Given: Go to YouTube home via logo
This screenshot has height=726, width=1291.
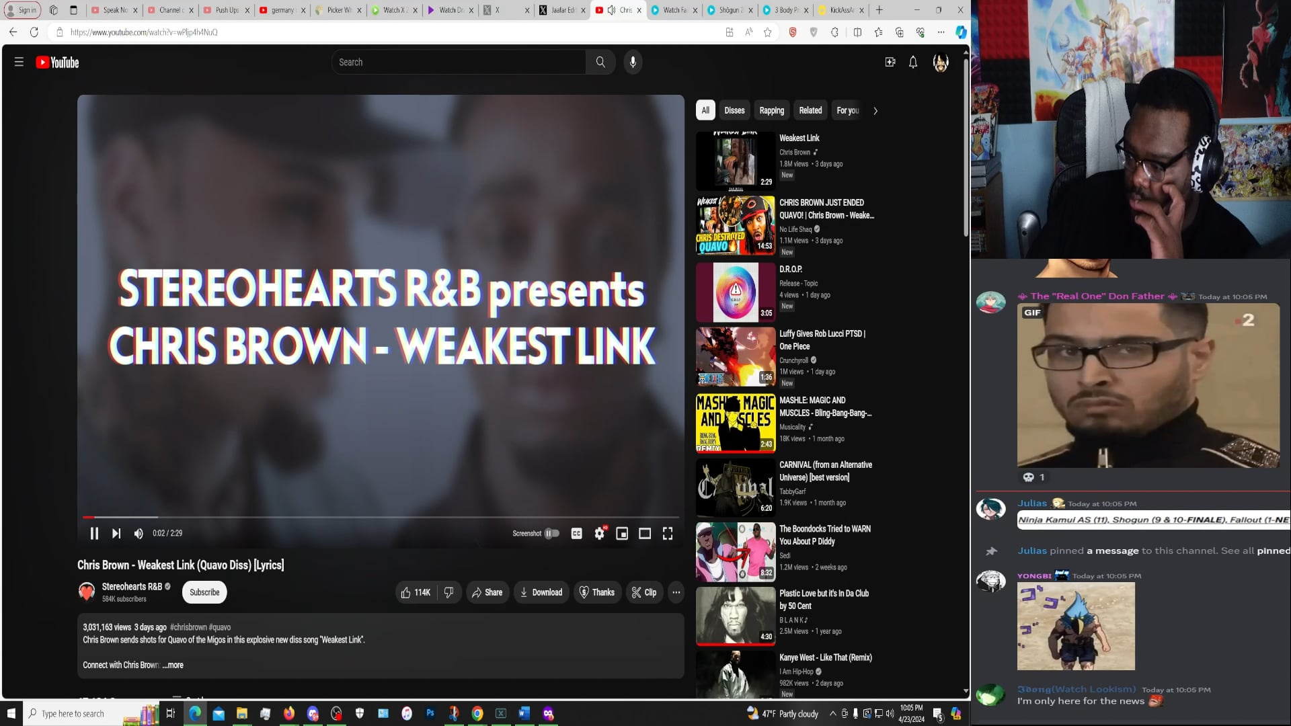Looking at the screenshot, I should coord(58,63).
